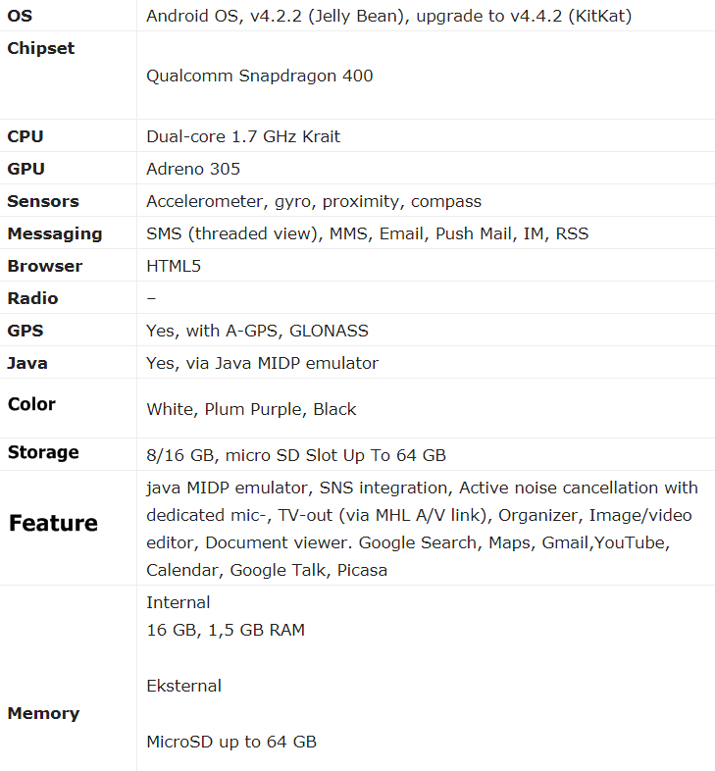Select the GPS value with GLONASS
This screenshot has height=771, width=715.
[x=257, y=331]
